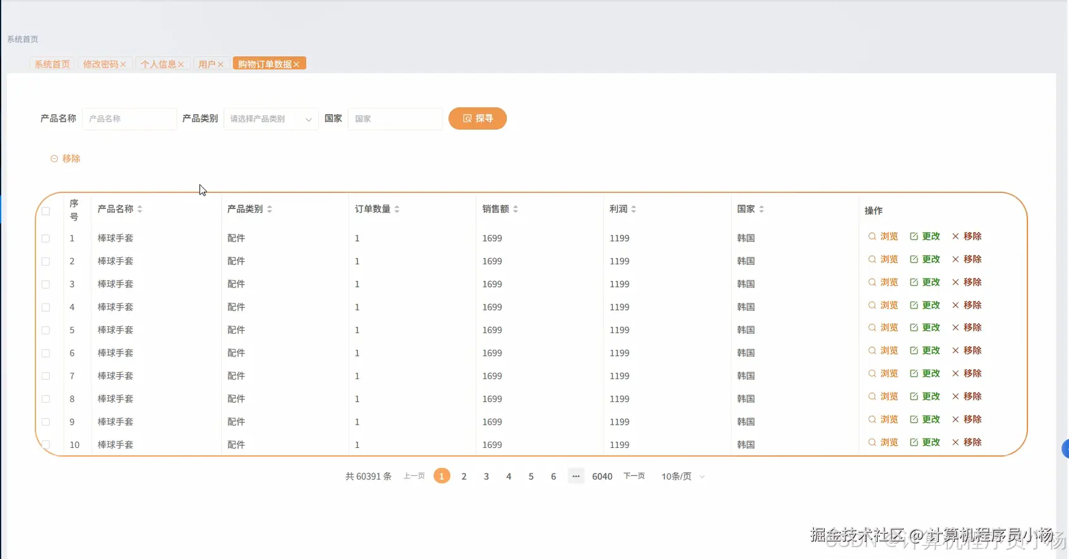The image size is (1069, 559).
Task: Click 移除 for row 3
Action: [x=966, y=282]
